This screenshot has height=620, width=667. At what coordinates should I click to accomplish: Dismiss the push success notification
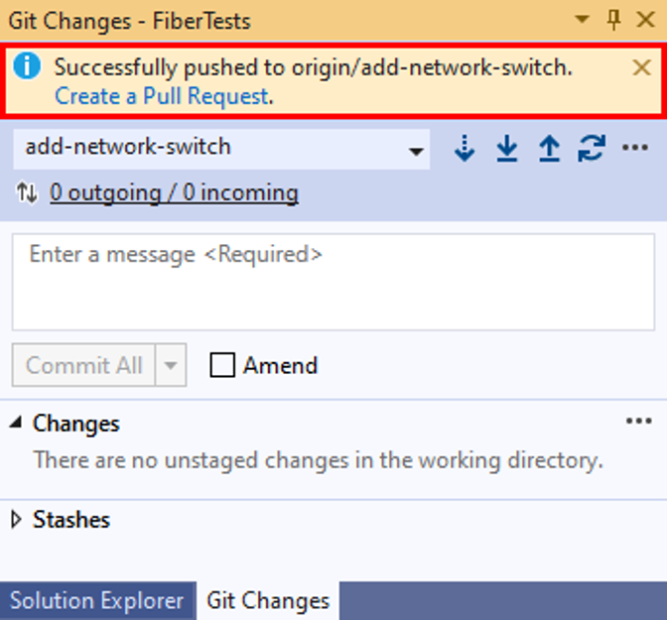(642, 67)
